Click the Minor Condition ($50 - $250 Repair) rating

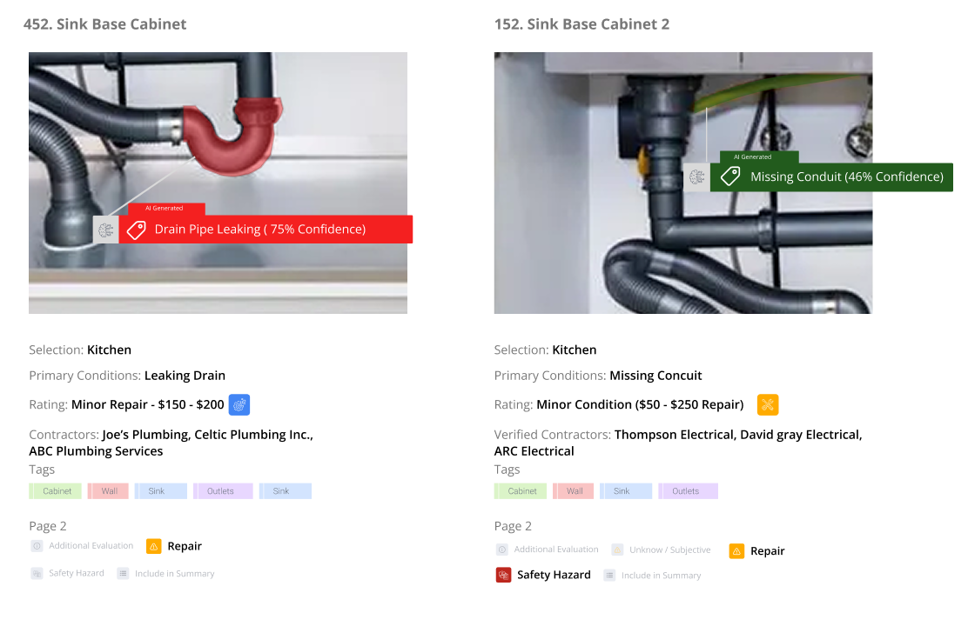point(640,405)
